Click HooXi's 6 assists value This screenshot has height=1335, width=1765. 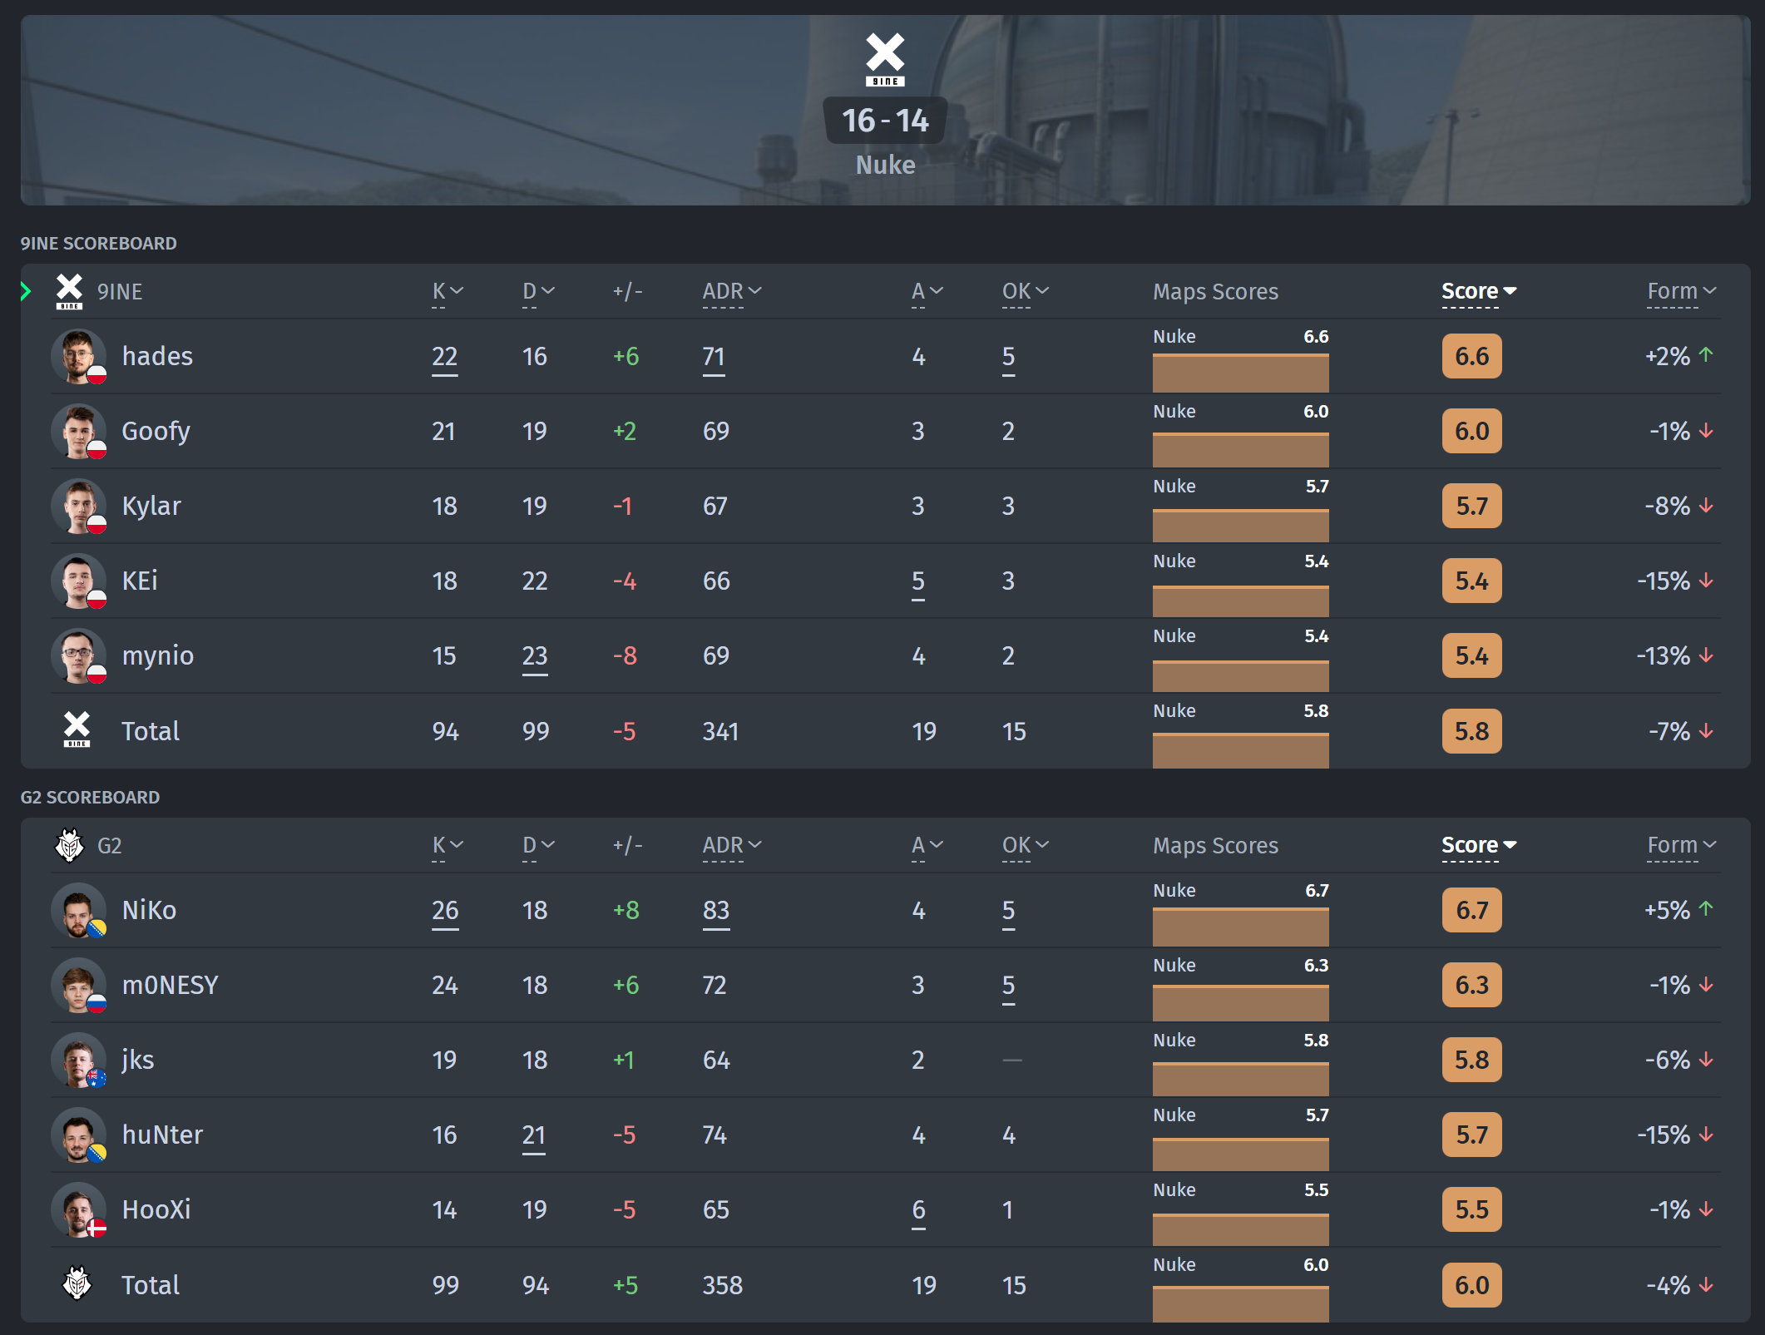click(918, 1210)
